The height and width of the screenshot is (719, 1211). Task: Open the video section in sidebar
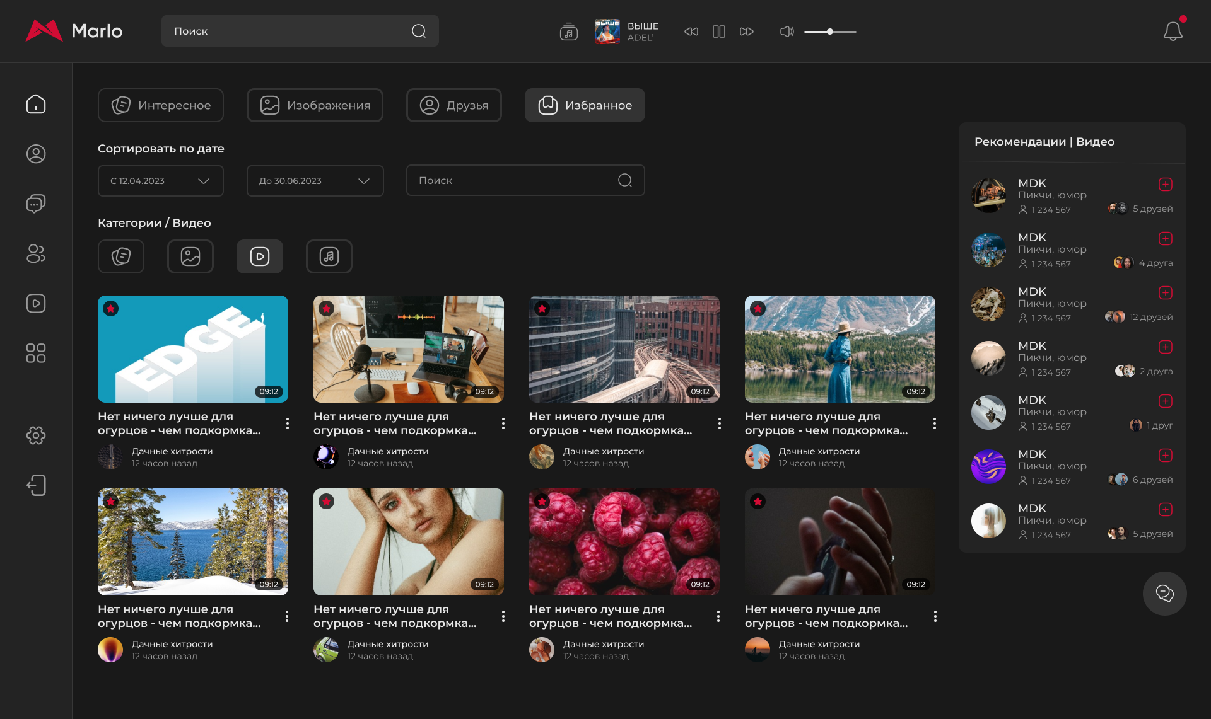36,303
